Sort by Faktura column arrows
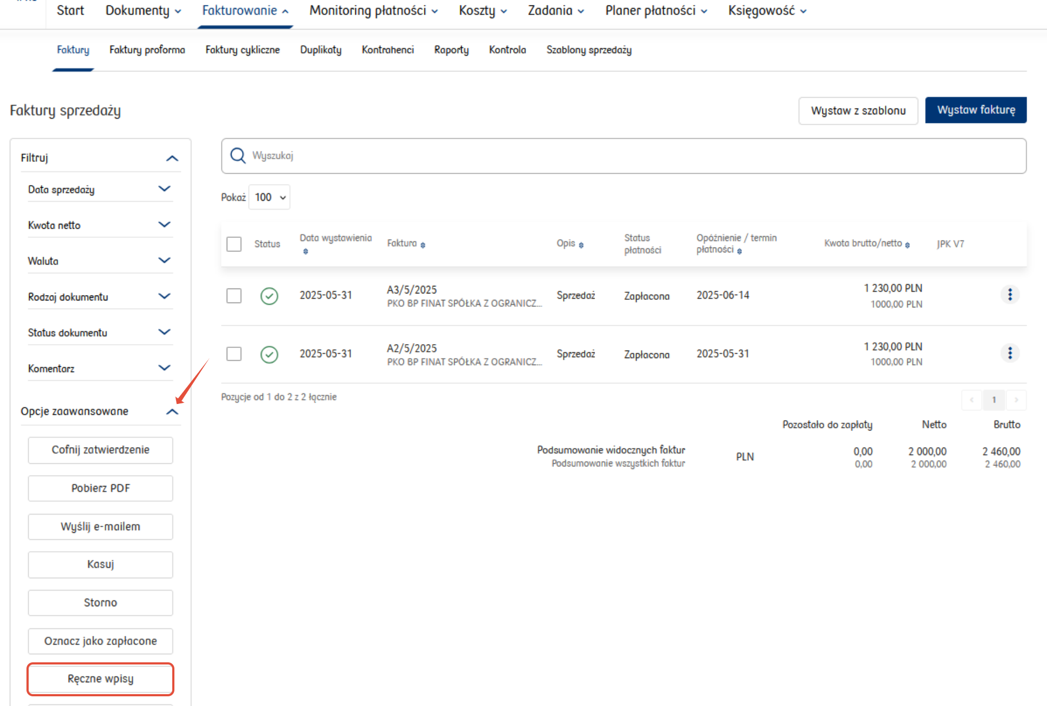The width and height of the screenshot is (1047, 706). tap(423, 245)
